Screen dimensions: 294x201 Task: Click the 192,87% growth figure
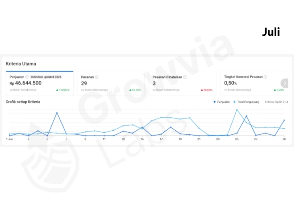coord(63,90)
